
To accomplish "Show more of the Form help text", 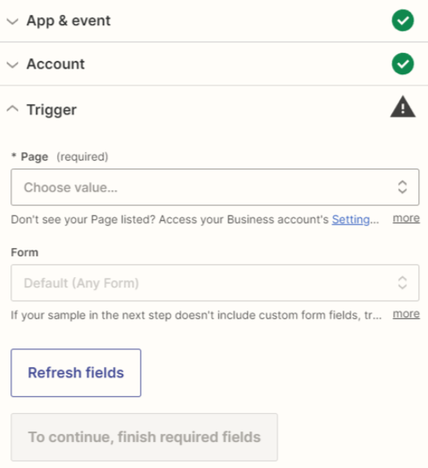I will 406,313.
